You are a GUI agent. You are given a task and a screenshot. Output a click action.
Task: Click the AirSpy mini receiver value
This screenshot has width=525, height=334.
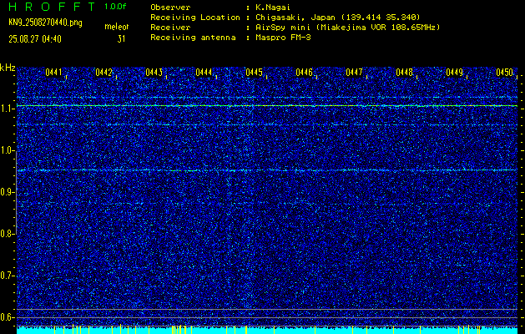(348, 28)
